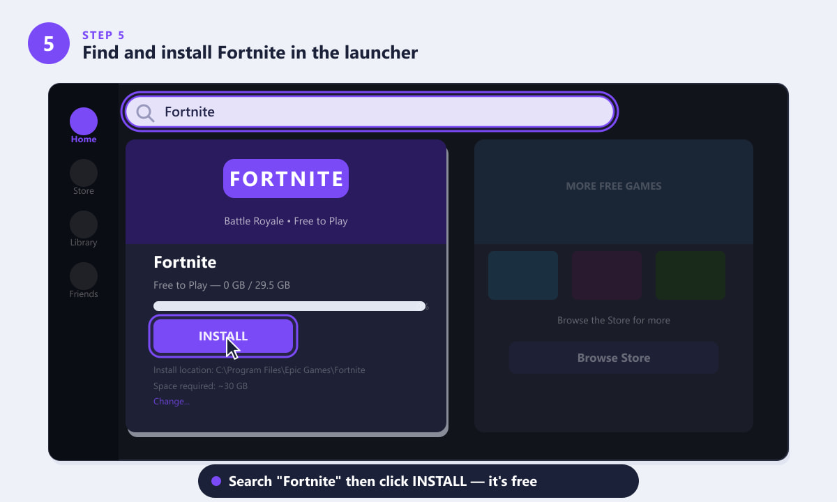Click "Free to Play — 0 GB / 29.5 GB" text
This screenshot has width=837, height=502.
click(x=222, y=285)
